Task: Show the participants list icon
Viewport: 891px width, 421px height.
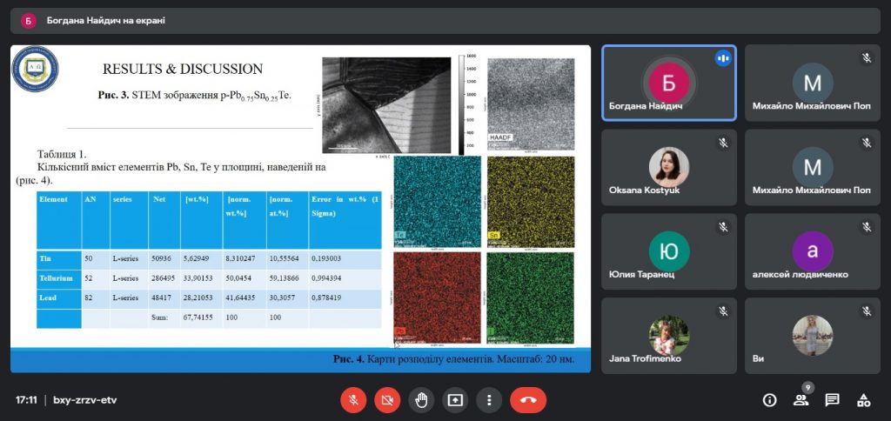Action: (x=801, y=400)
